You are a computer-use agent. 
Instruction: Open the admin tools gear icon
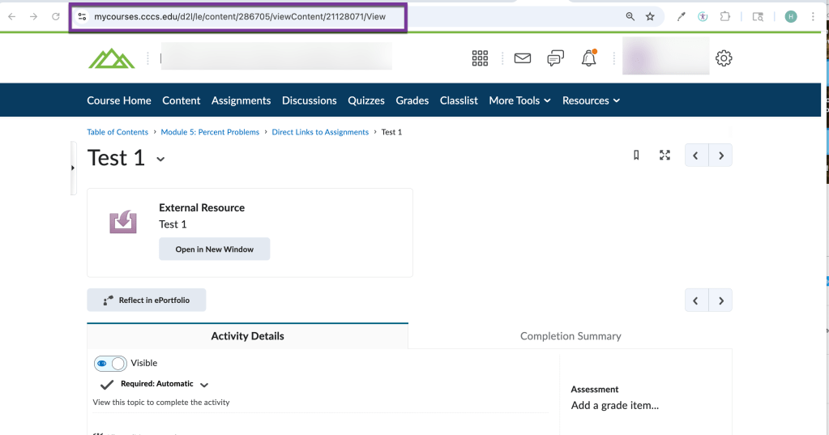coord(724,58)
